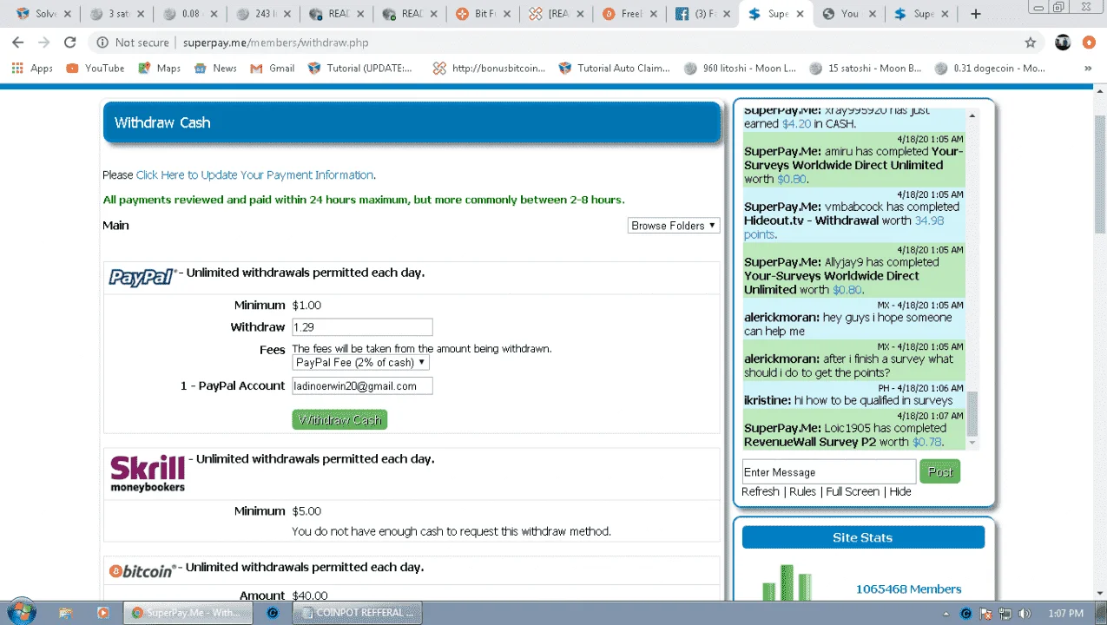This screenshot has height=625, width=1107.
Task: Open the 960 litoshi - Moon L... bookmark
Action: pyautogui.click(x=740, y=68)
